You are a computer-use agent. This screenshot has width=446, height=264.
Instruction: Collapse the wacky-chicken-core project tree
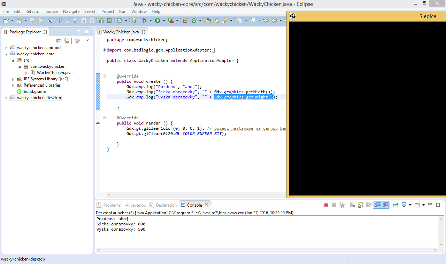click(x=6, y=54)
